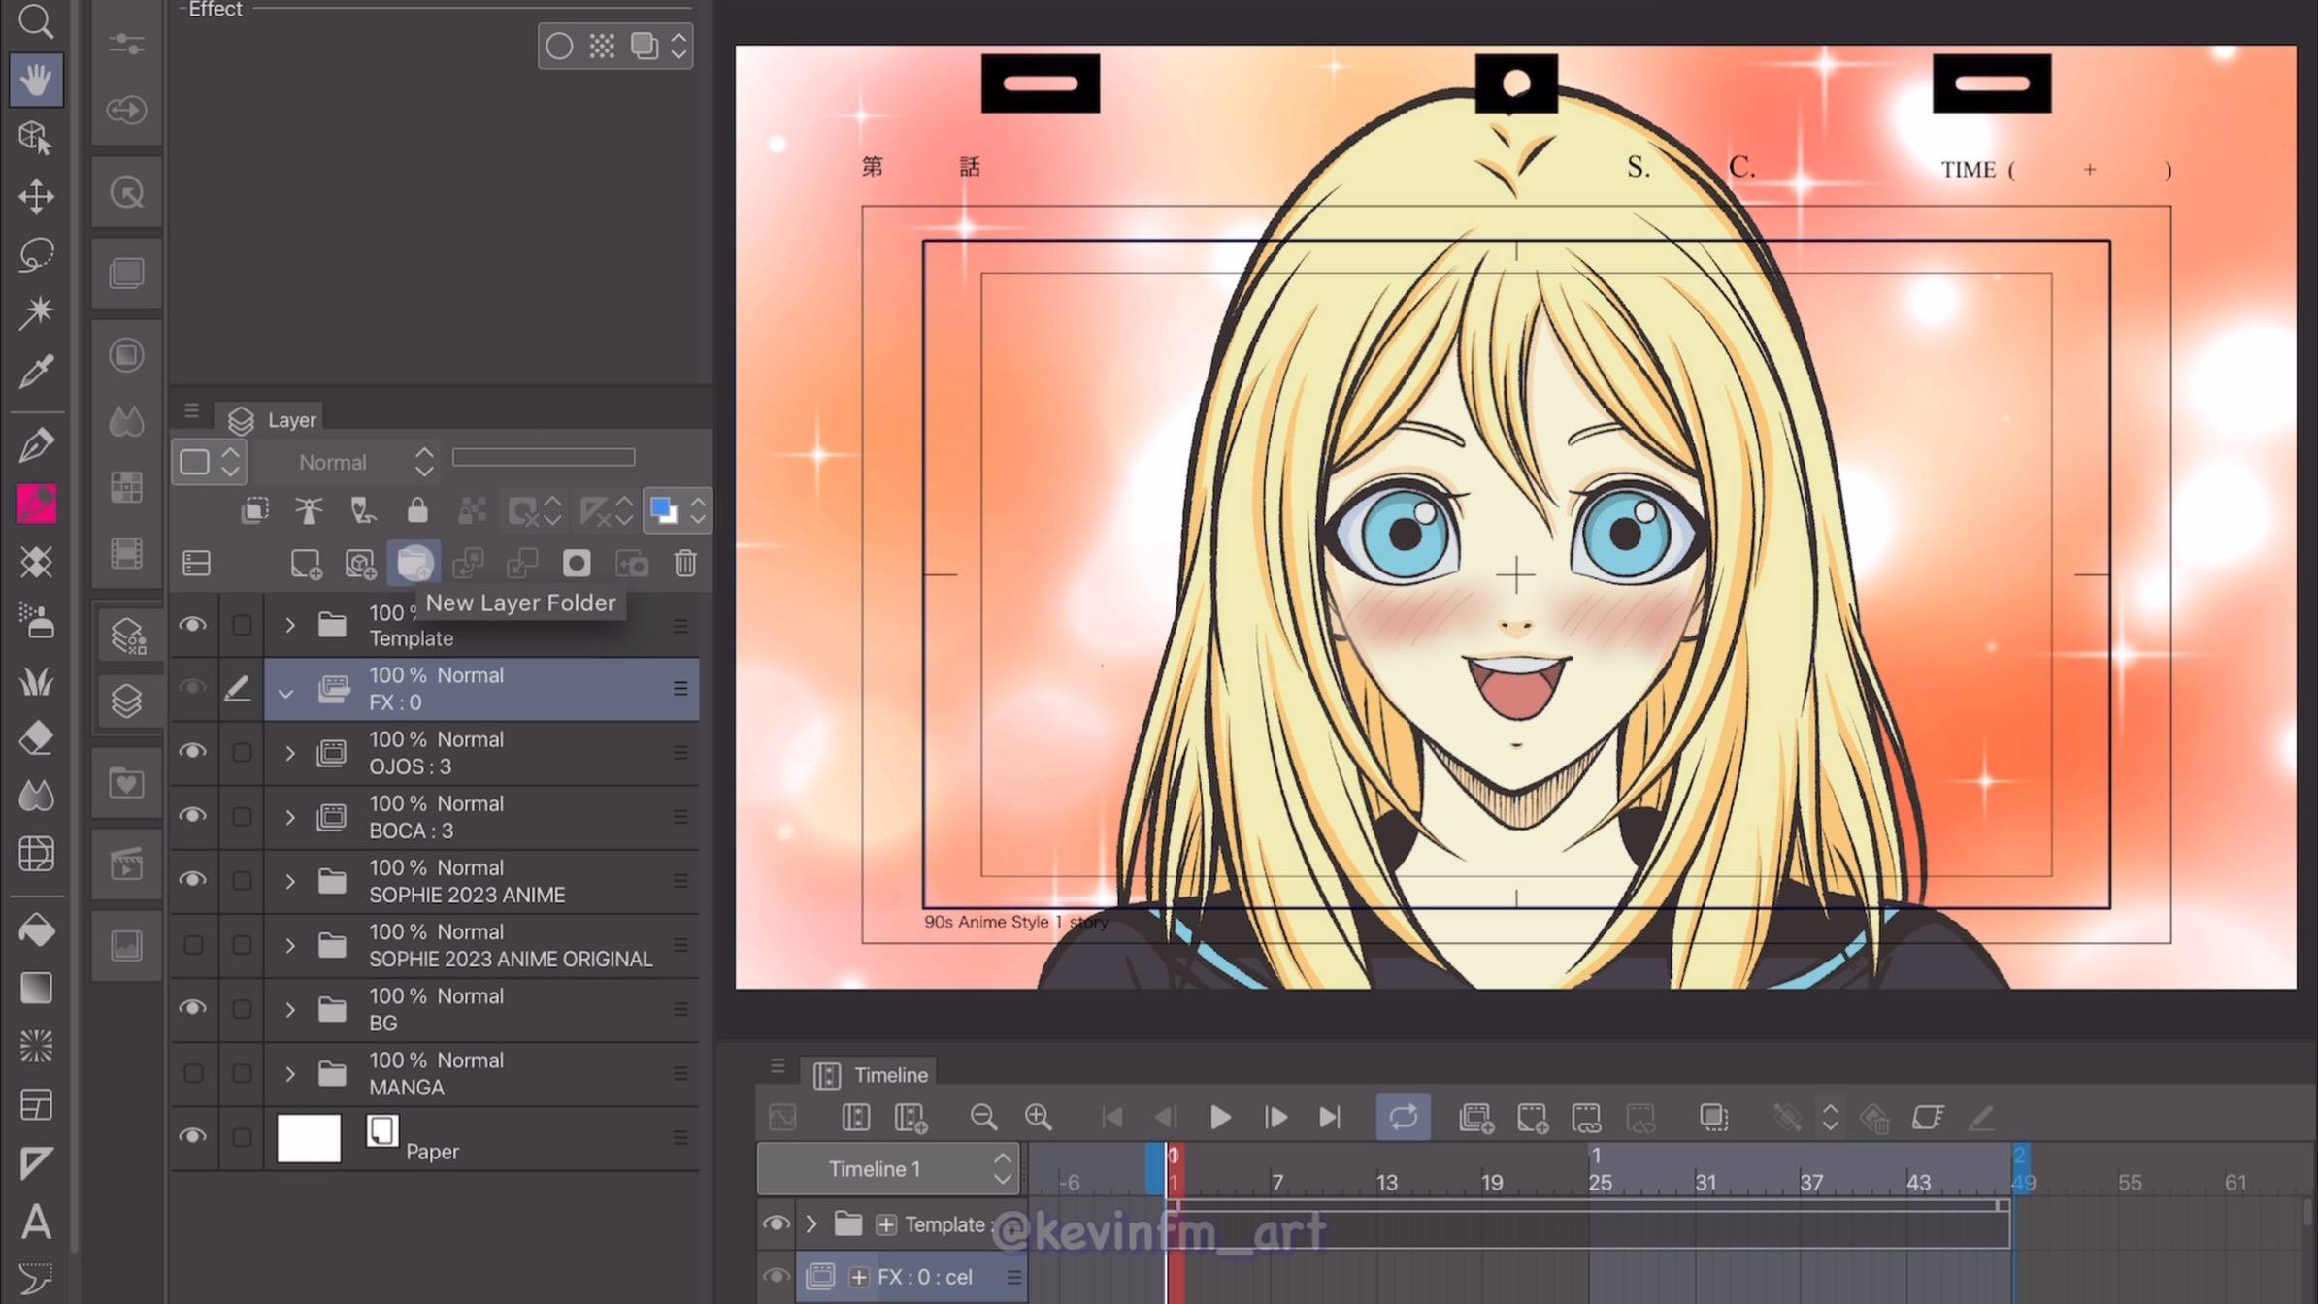This screenshot has height=1304, width=2318.
Task: Collapse the FX : 0 animation folder
Action: click(285, 692)
